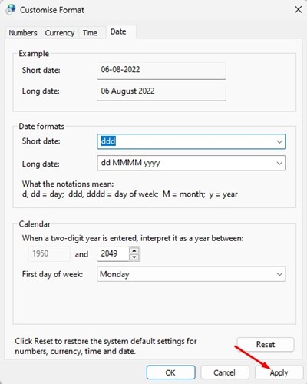Expand the Long date format dropdown
This screenshot has height=384, width=307.
[x=279, y=163]
